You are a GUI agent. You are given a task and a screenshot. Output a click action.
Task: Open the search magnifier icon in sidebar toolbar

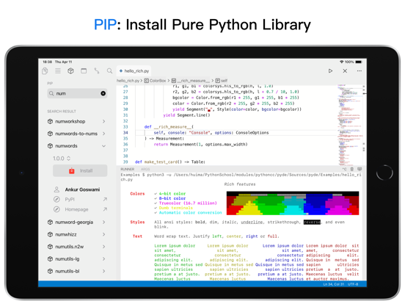109,70
